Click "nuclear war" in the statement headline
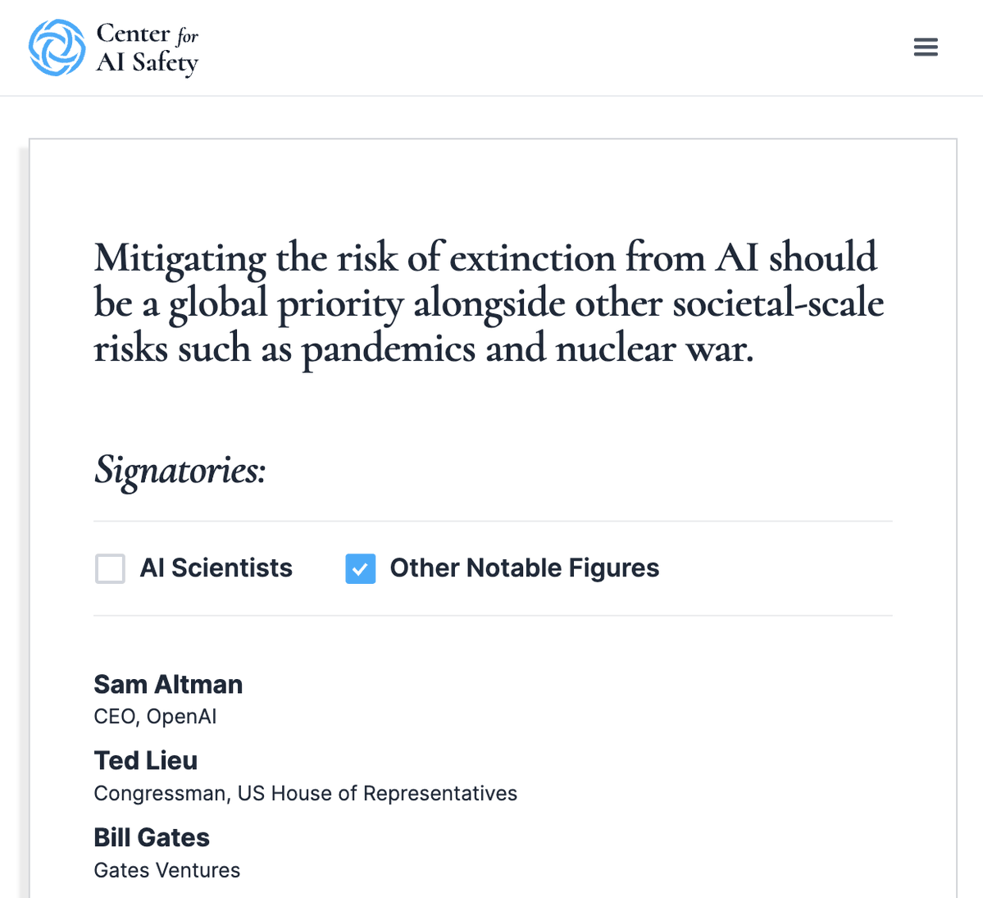983x898 pixels. point(654,349)
